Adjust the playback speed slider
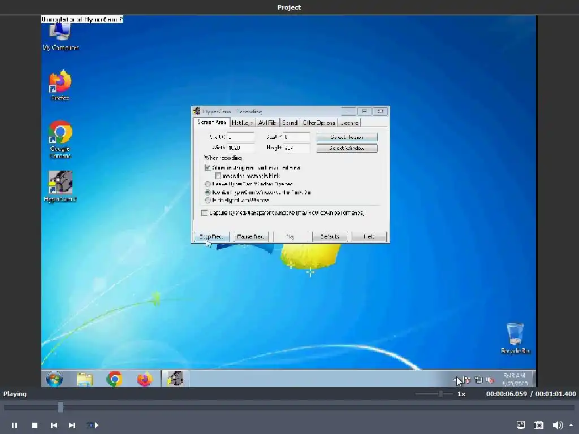 click(x=440, y=394)
